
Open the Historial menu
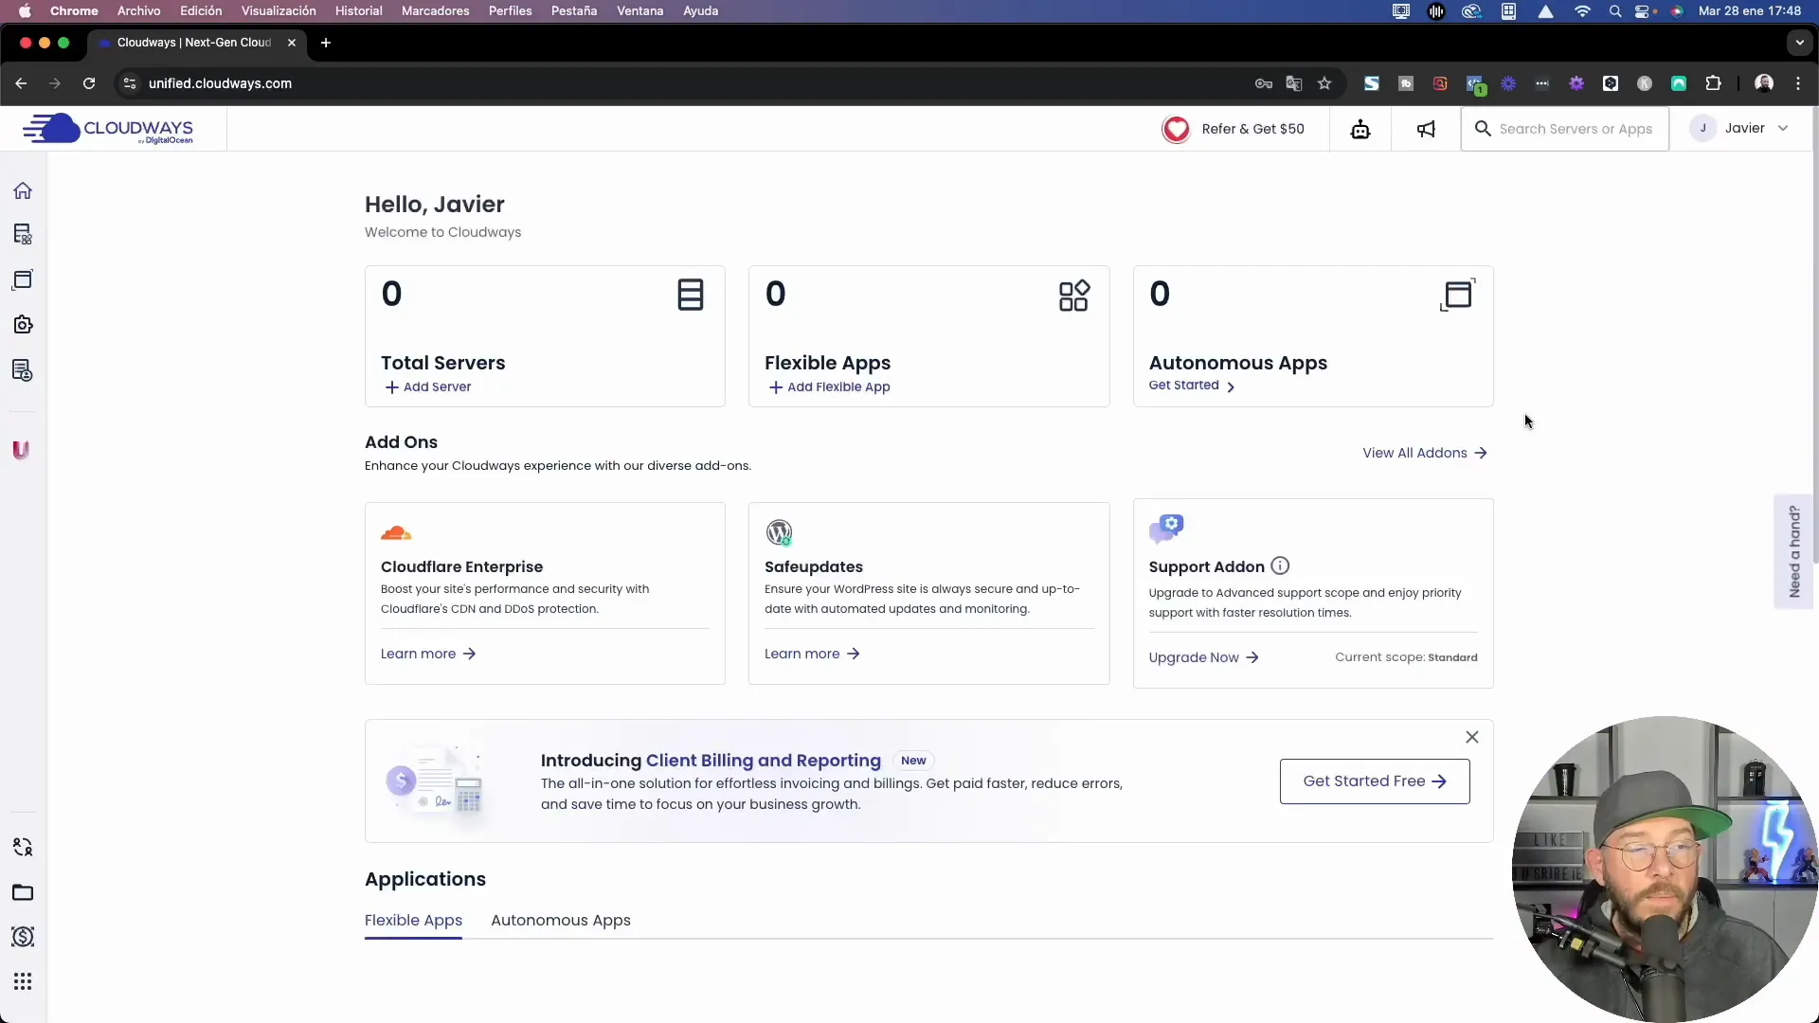(358, 11)
